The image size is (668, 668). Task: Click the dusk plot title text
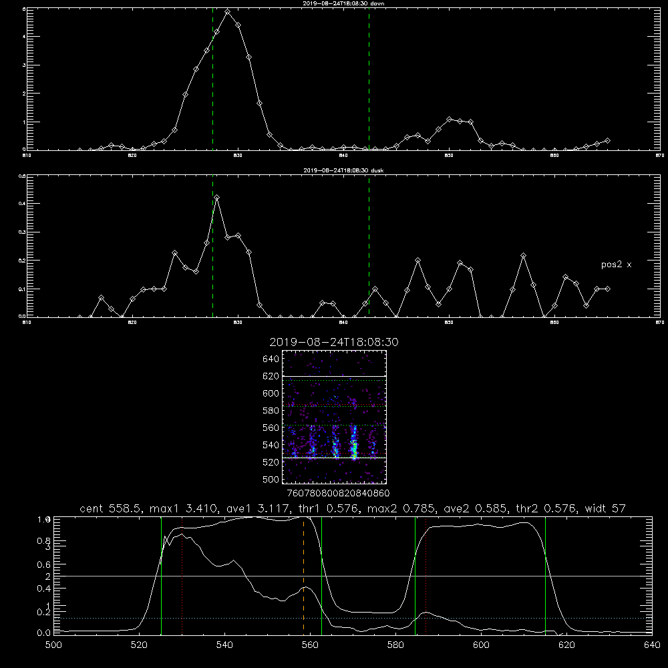click(x=343, y=170)
